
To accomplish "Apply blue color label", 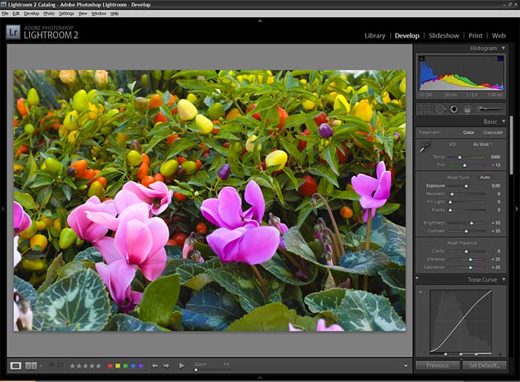I will tap(133, 366).
